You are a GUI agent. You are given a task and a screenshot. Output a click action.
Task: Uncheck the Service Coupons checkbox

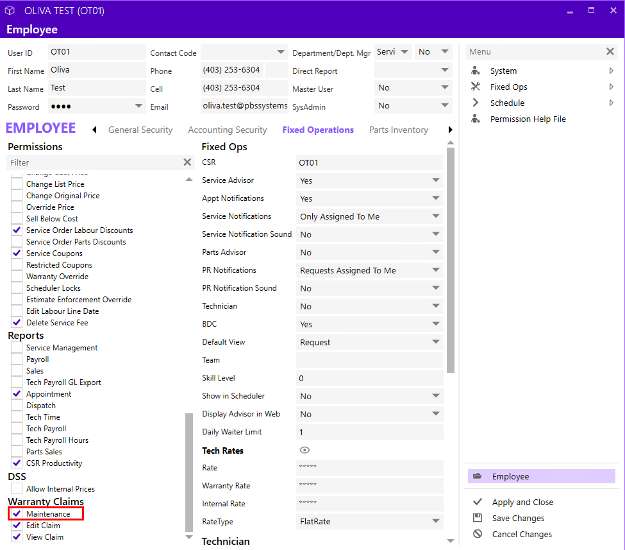(16, 253)
